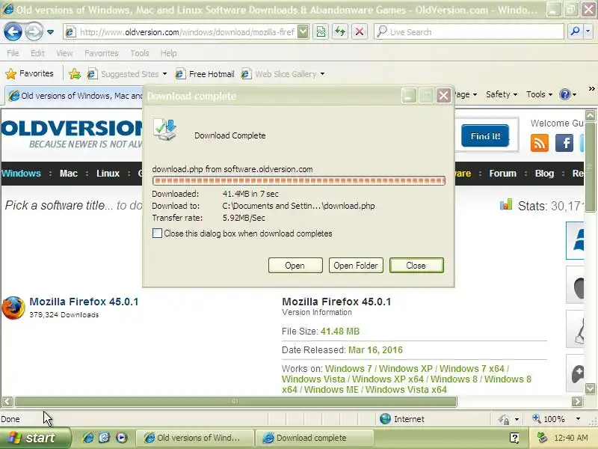Click the Stop loading red X icon
Screen dimensions: 598x449
pyautogui.click(x=360, y=32)
